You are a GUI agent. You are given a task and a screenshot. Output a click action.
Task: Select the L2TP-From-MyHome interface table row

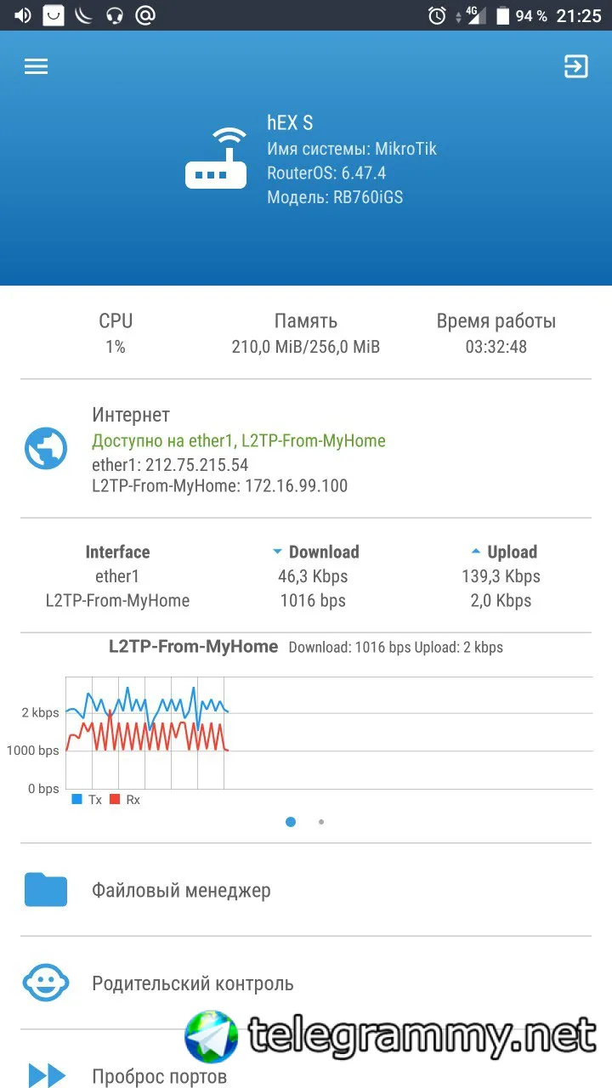(306, 600)
